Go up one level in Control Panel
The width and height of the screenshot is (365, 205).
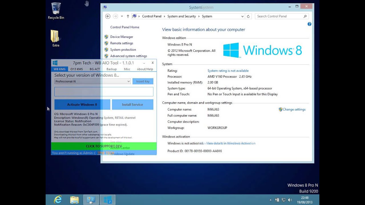128,16
